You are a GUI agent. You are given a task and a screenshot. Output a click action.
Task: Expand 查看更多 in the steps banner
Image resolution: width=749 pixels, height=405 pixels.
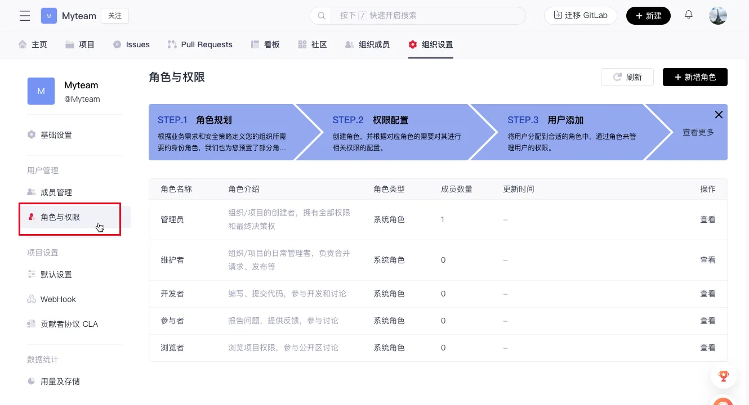pyautogui.click(x=698, y=132)
